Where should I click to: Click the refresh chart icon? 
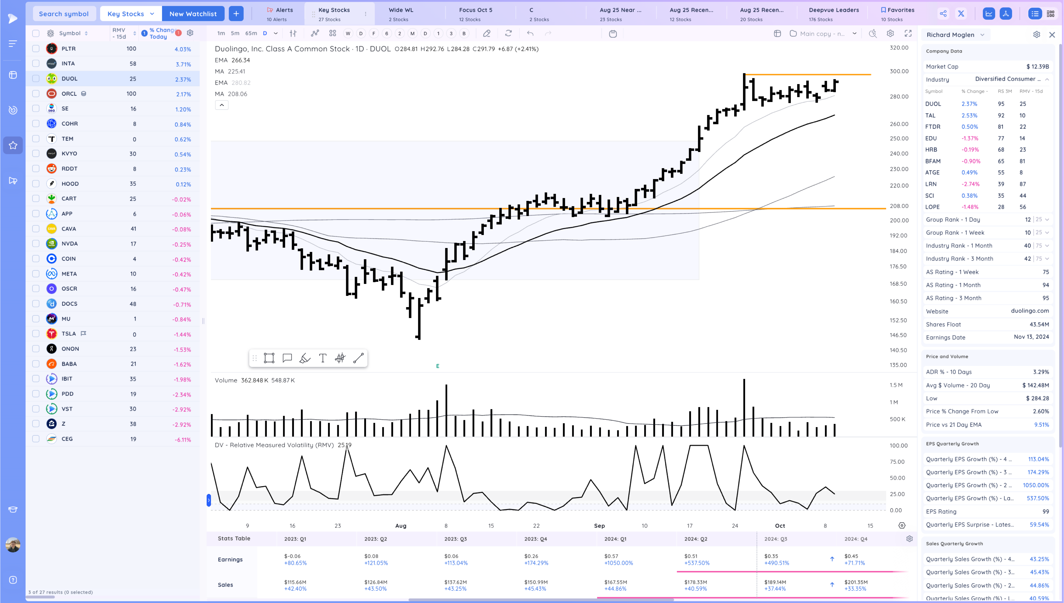[508, 34]
